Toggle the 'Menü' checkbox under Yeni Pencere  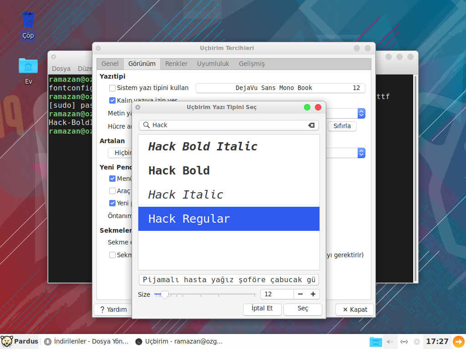112,179
